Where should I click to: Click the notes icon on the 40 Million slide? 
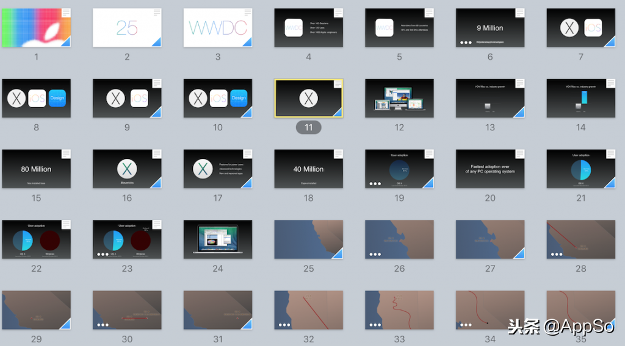[x=338, y=154]
